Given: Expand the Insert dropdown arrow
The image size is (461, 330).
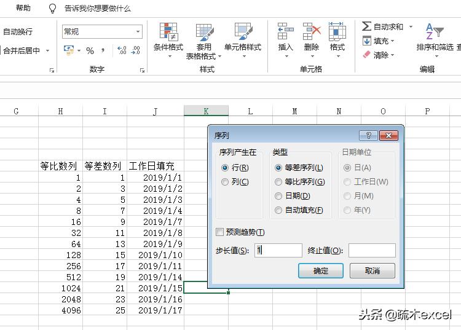Looking at the screenshot, I should [286, 56].
